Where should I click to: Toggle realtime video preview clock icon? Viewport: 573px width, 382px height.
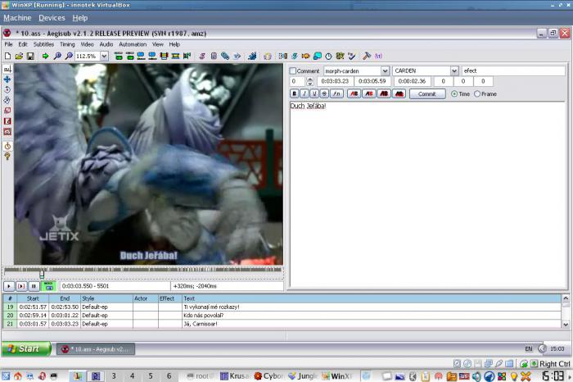pyautogui.click(x=7, y=146)
